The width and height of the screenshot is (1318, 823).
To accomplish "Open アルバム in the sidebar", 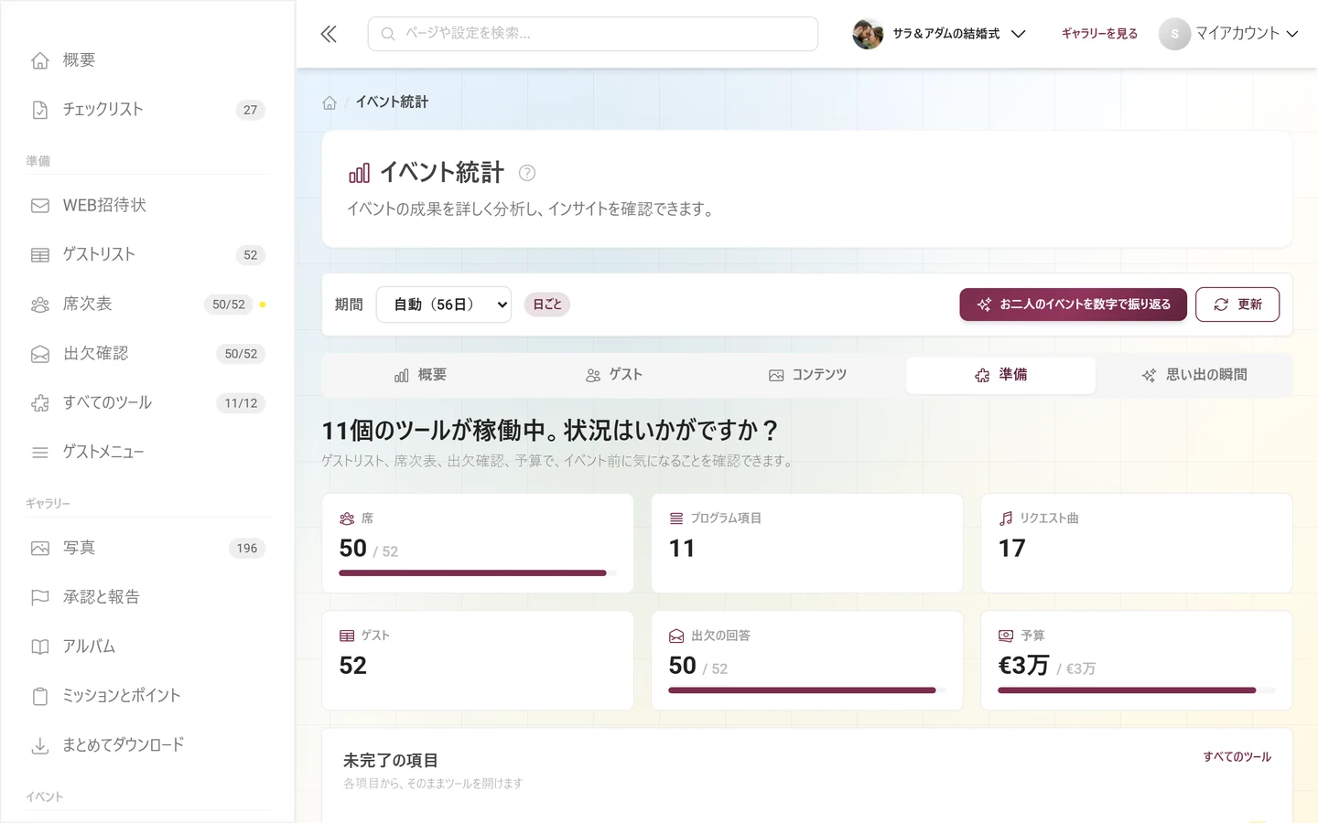I will 148,647.
